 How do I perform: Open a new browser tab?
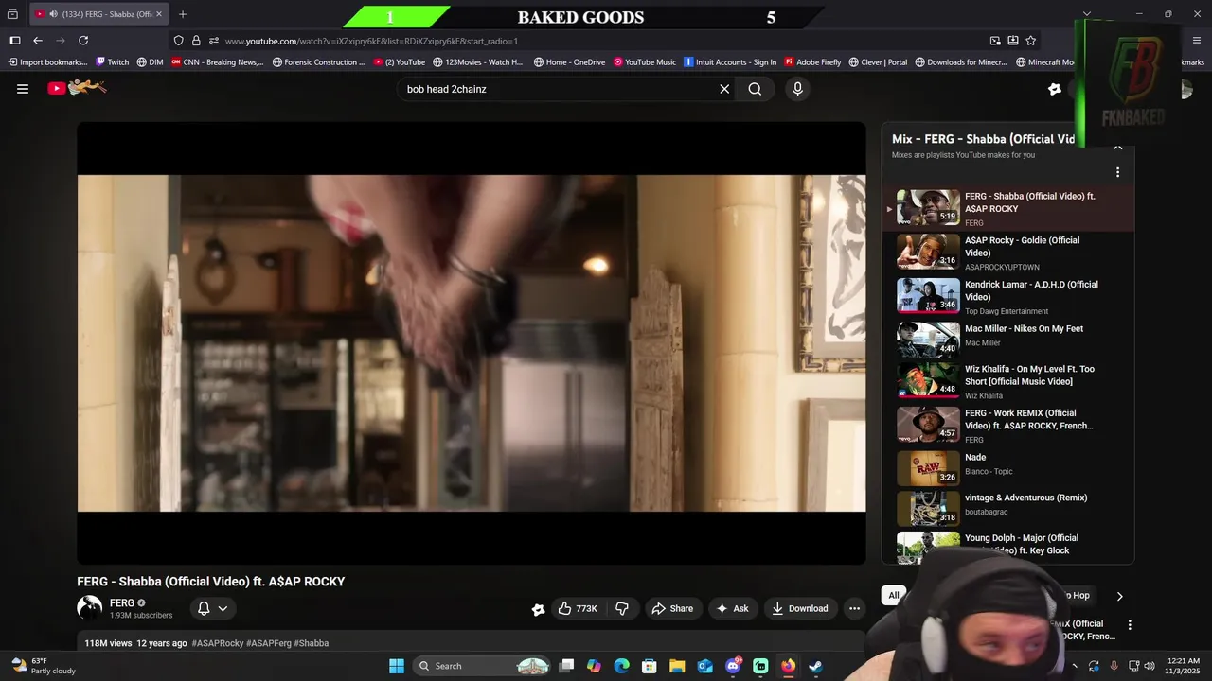click(183, 14)
